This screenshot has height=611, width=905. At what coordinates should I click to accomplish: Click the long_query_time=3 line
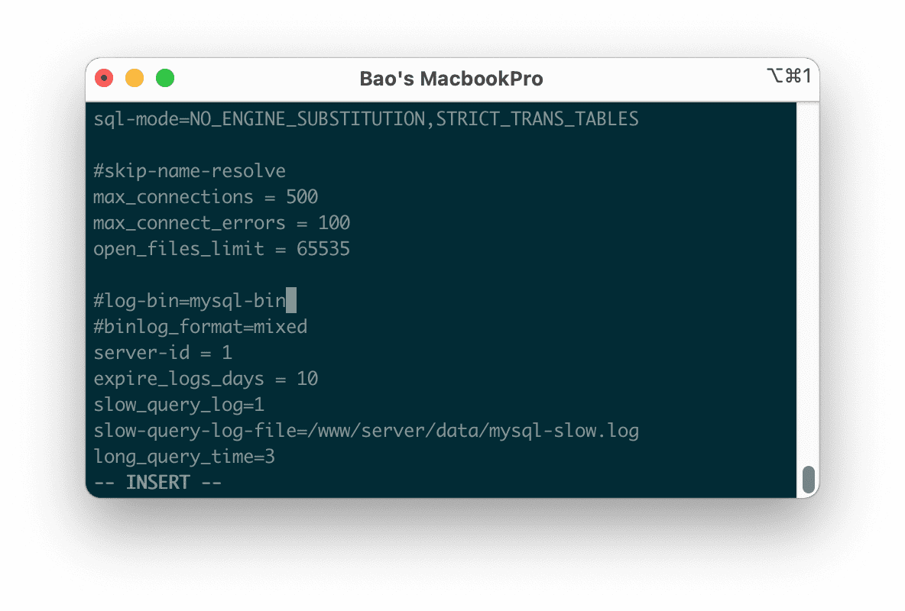[184, 457]
